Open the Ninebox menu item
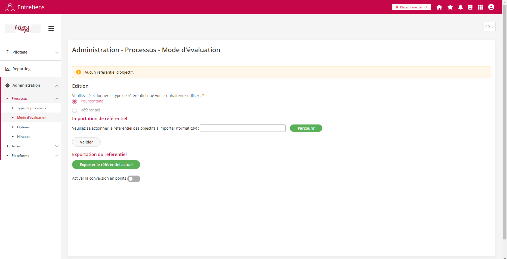The image size is (507, 259). click(x=24, y=137)
